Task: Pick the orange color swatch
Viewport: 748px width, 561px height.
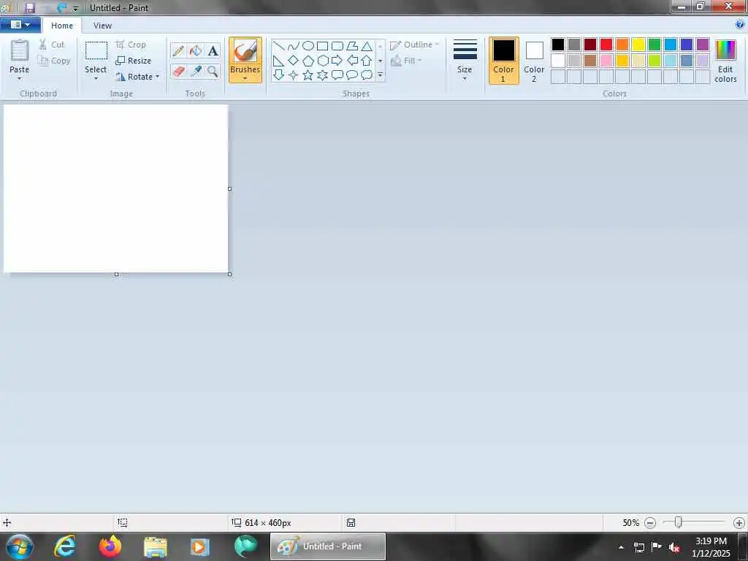Action: (622, 45)
